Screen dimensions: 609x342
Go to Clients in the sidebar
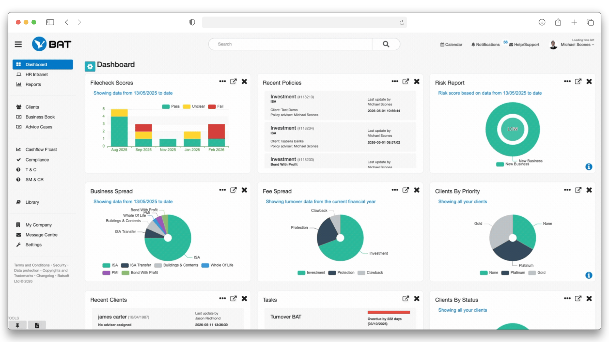coord(32,107)
